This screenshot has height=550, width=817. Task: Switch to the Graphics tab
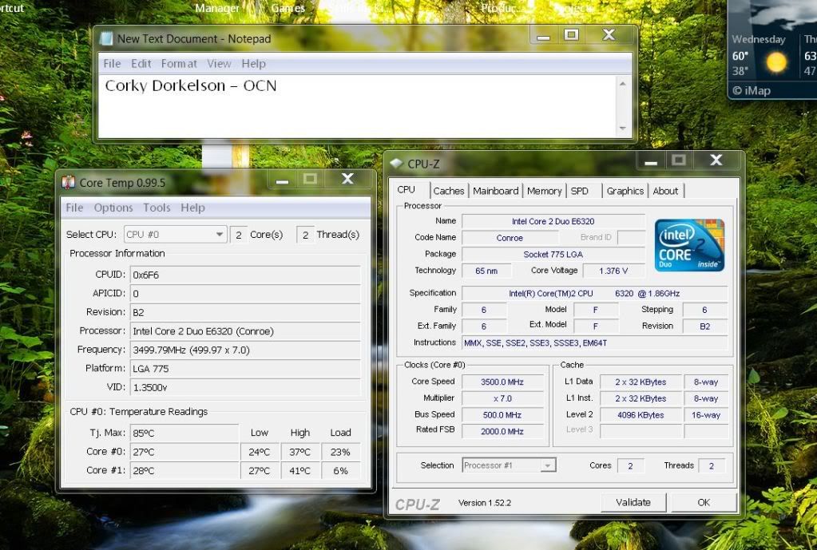pyautogui.click(x=625, y=191)
